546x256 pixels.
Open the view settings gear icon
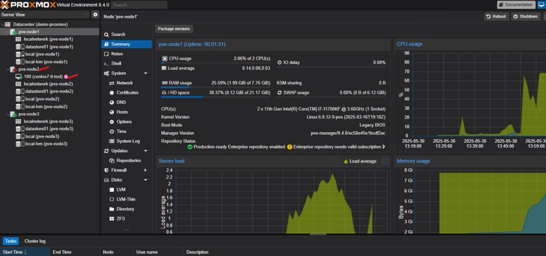[95, 14]
